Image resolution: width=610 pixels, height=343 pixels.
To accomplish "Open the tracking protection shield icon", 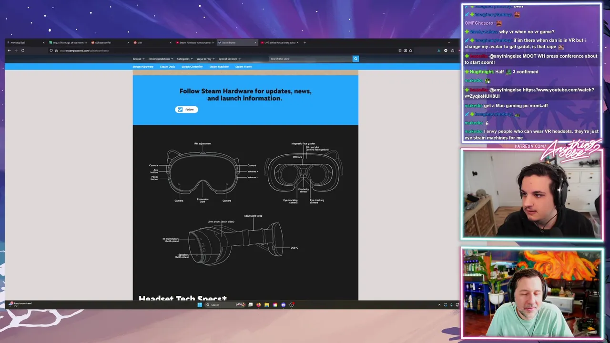I will click(51, 50).
